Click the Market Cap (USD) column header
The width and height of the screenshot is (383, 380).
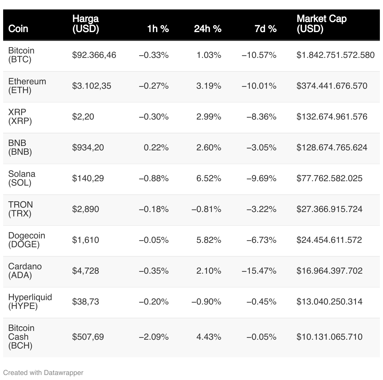pyautogui.click(x=321, y=24)
